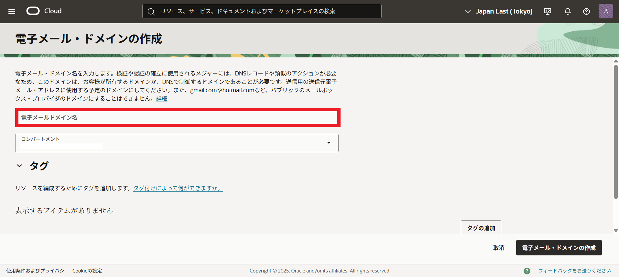Click the scrollbar down arrow

point(616,230)
